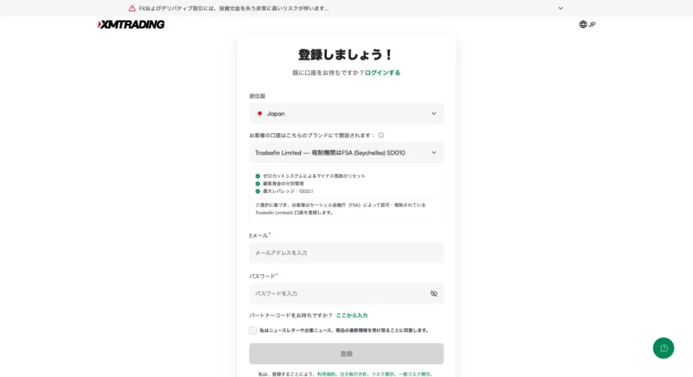The height and width of the screenshot is (377, 693).
Task: Click the 登録 register button
Action: click(346, 353)
